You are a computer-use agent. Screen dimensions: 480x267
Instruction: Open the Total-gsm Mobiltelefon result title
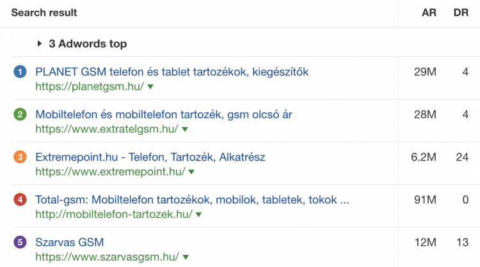[x=192, y=200]
